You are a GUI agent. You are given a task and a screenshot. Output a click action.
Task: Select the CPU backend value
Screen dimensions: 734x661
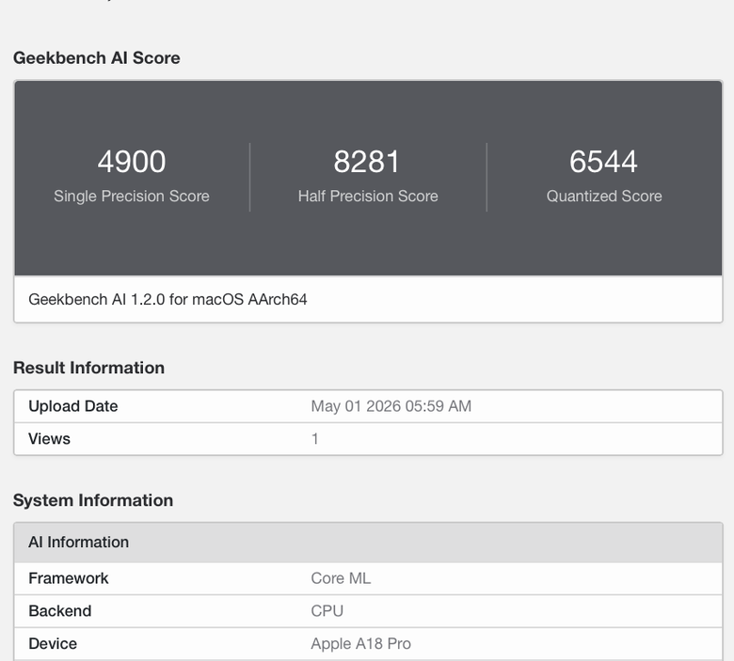click(x=327, y=611)
